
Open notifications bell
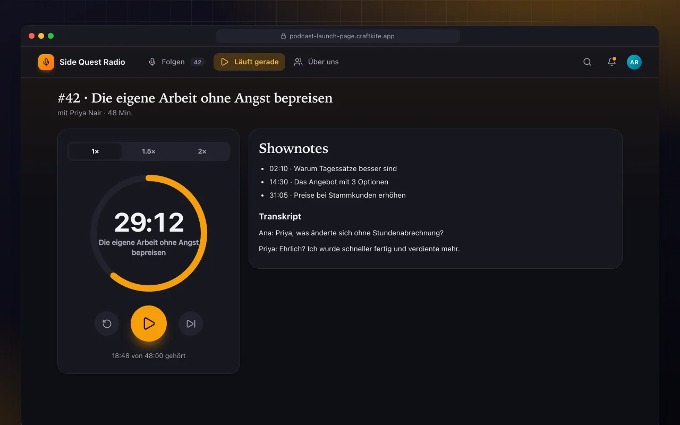point(611,62)
